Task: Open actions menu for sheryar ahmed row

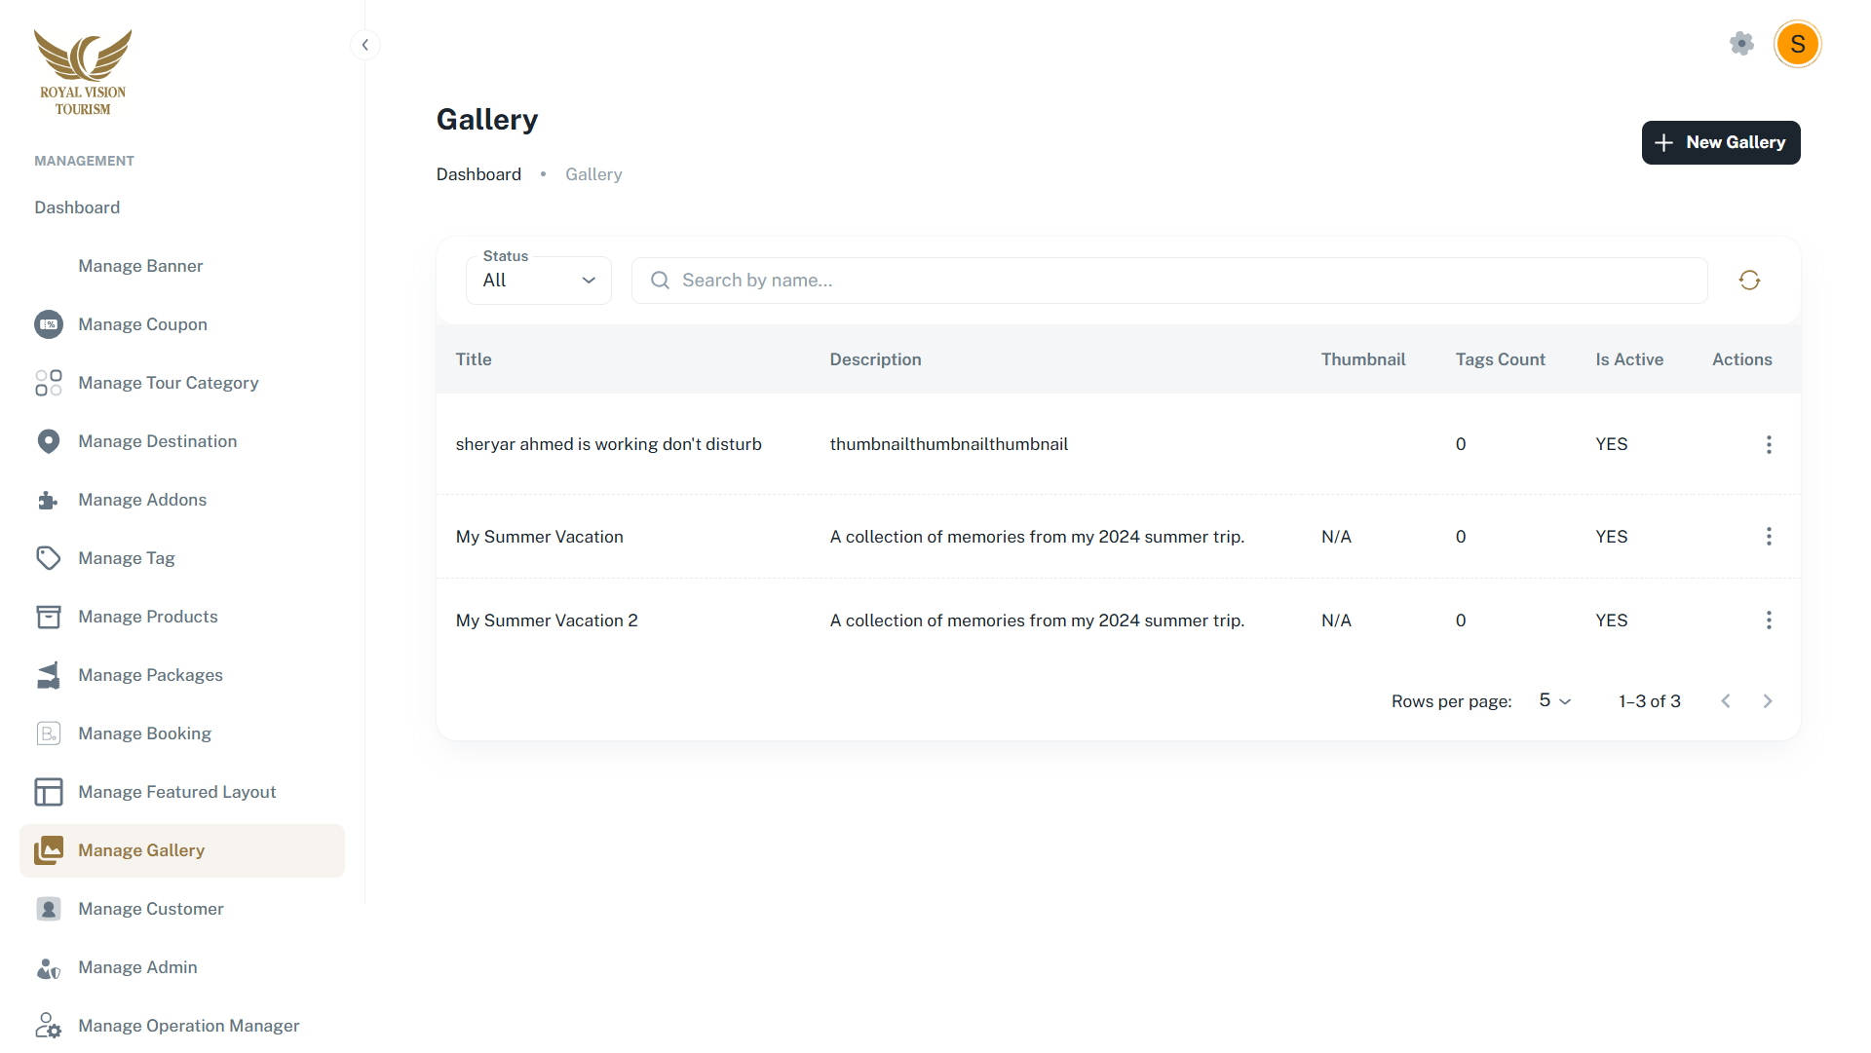Action: click(1769, 444)
